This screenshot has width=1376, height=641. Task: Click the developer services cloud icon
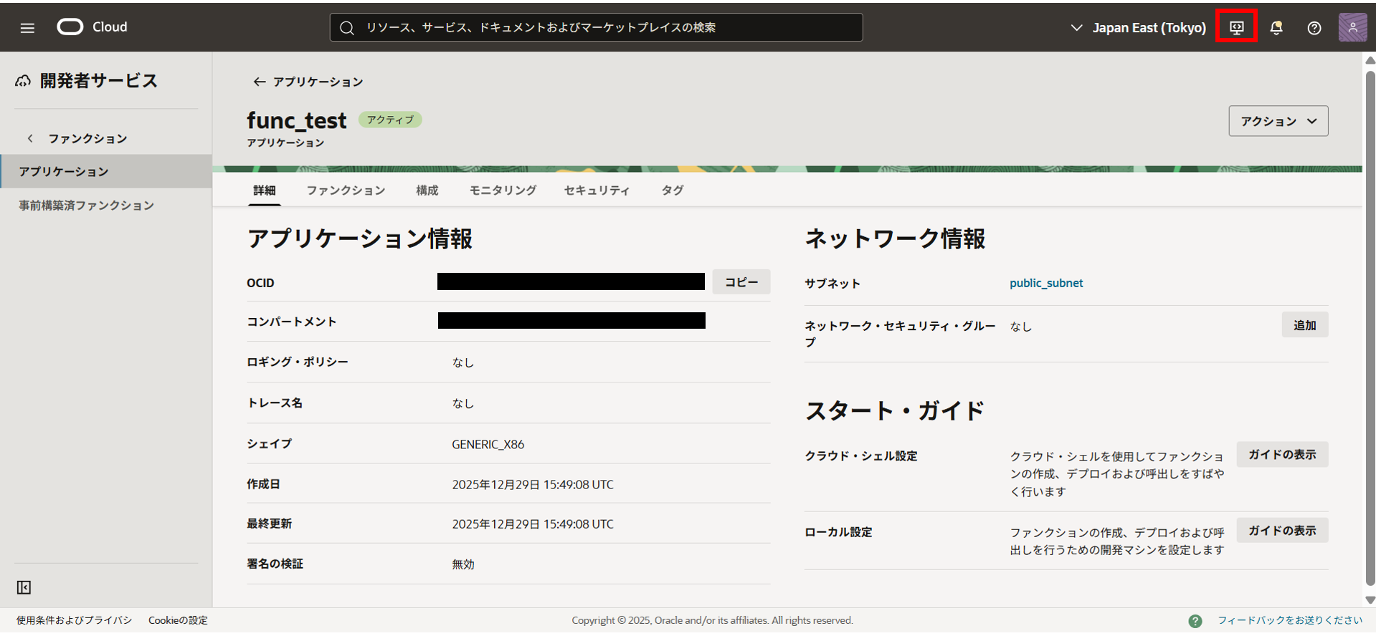coord(23,81)
